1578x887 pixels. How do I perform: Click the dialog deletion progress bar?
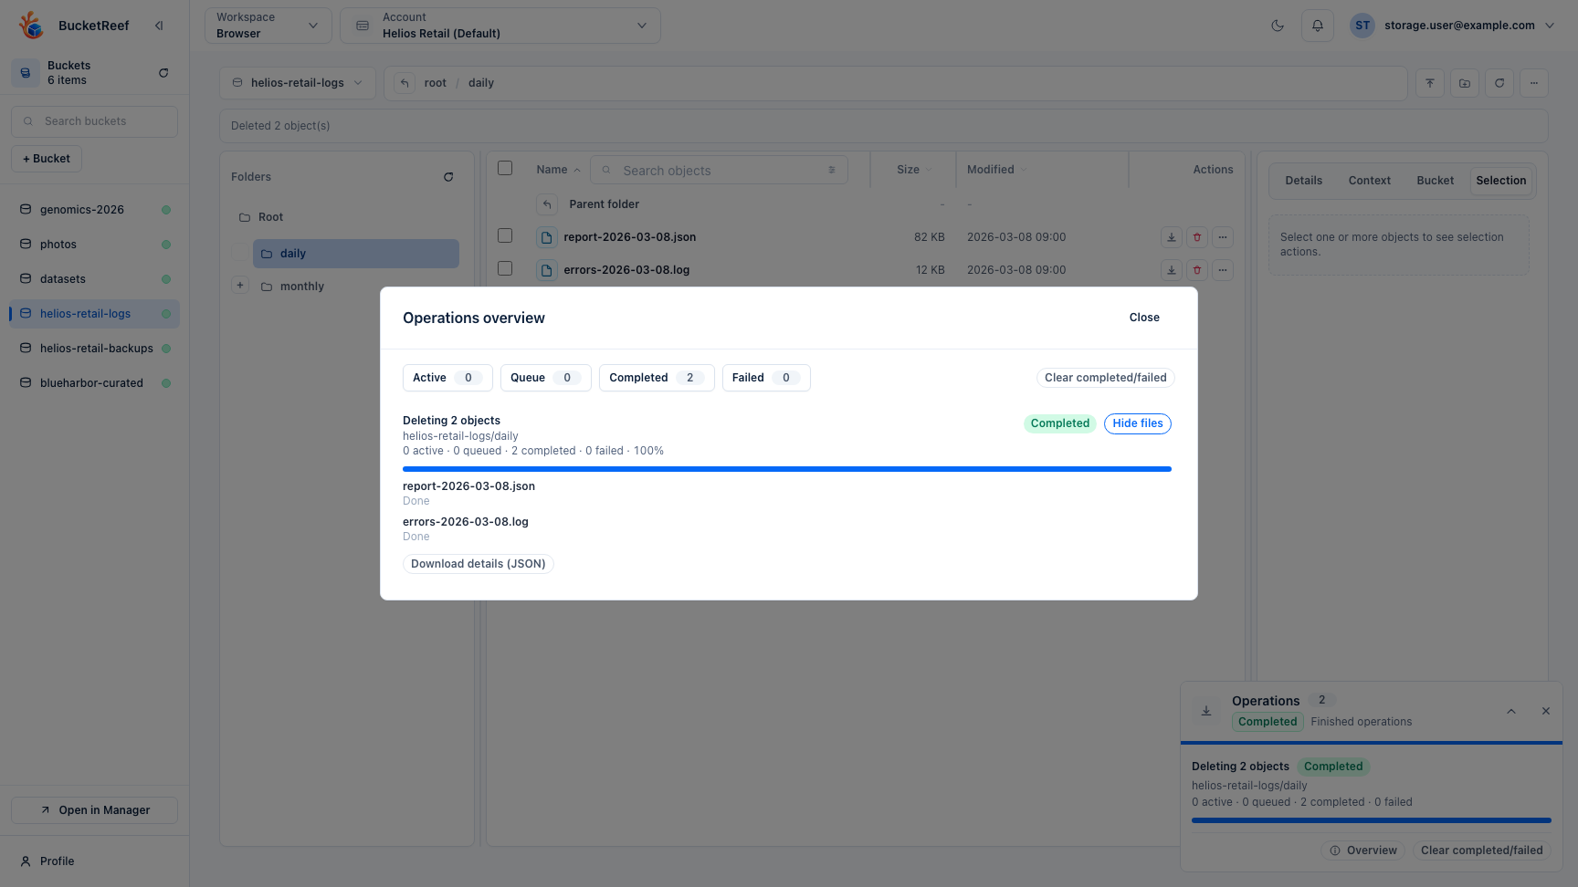[x=787, y=469]
